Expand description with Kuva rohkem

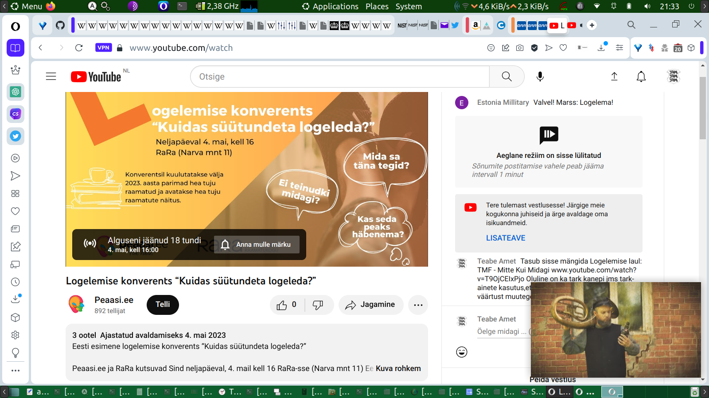(398, 368)
